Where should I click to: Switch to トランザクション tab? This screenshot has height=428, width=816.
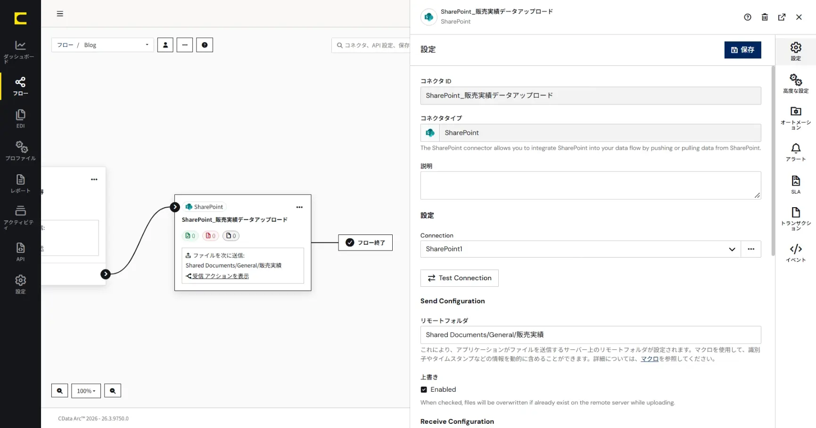796,218
